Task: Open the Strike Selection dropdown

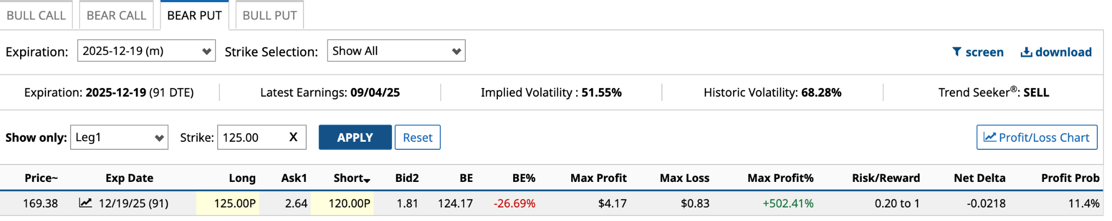Action: [x=396, y=51]
